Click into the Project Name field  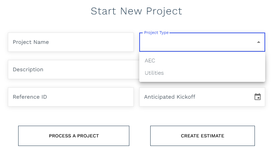pyautogui.click(x=71, y=42)
